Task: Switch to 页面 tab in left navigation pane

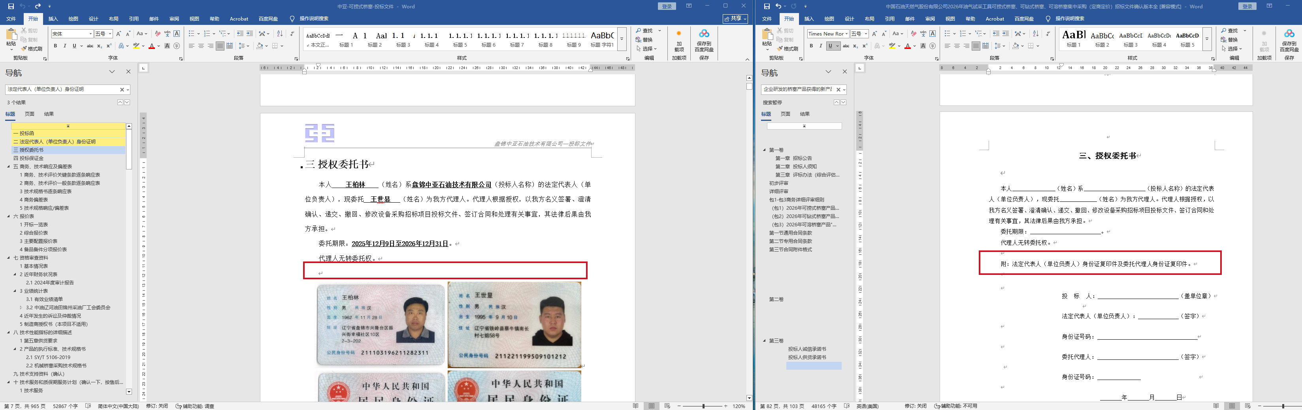Action: pyautogui.click(x=30, y=114)
